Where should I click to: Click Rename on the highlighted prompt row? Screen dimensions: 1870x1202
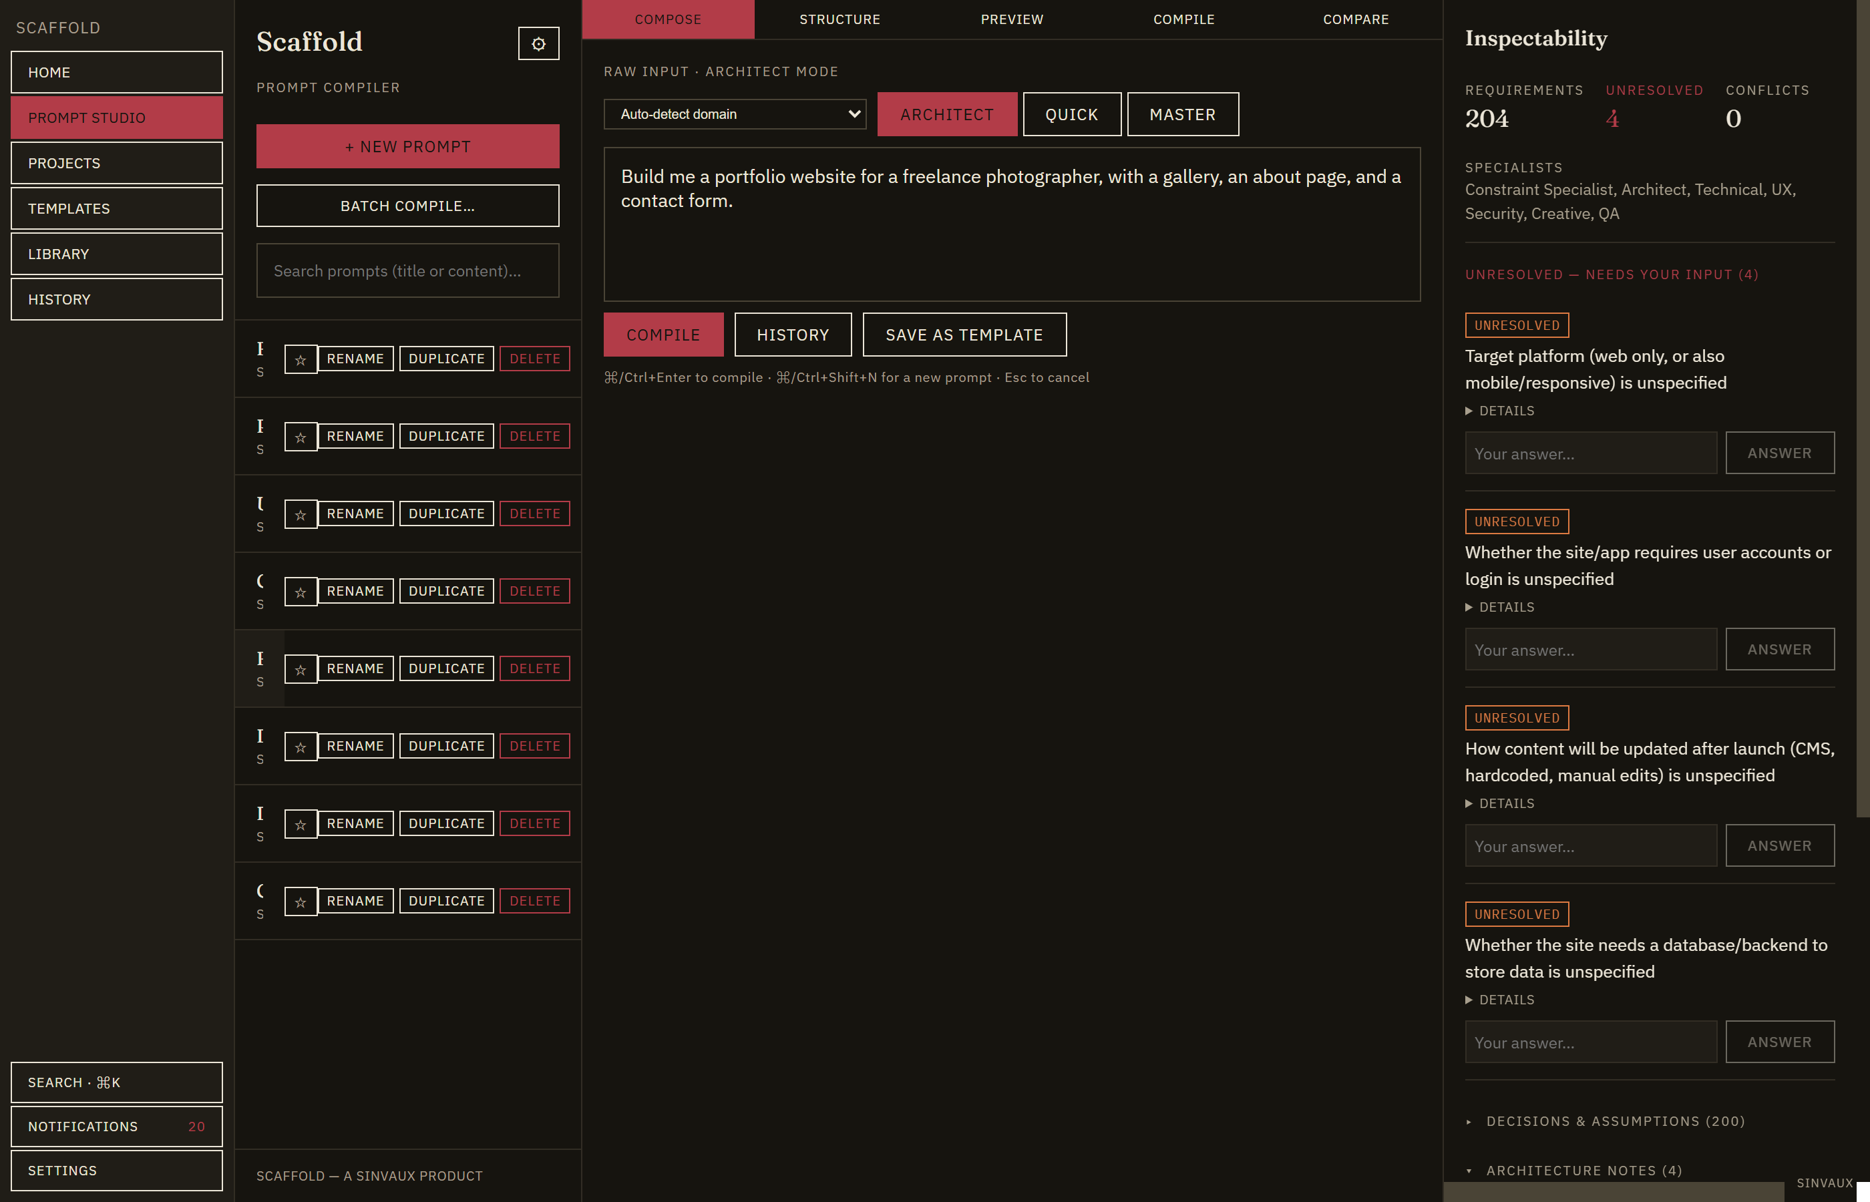(x=355, y=669)
